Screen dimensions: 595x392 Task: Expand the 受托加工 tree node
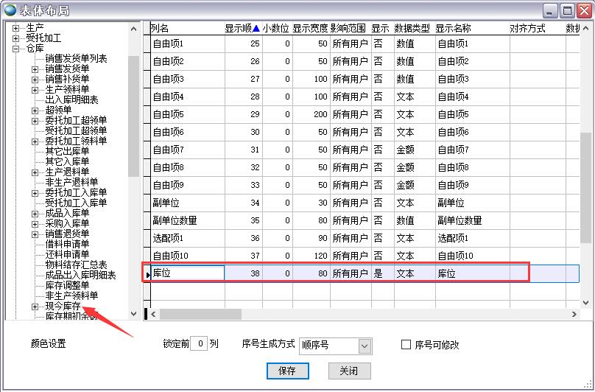(x=16, y=38)
